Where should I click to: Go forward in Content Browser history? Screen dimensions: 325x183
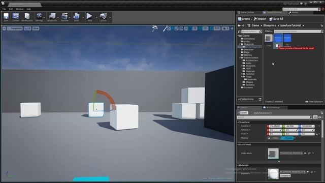coord(243,25)
